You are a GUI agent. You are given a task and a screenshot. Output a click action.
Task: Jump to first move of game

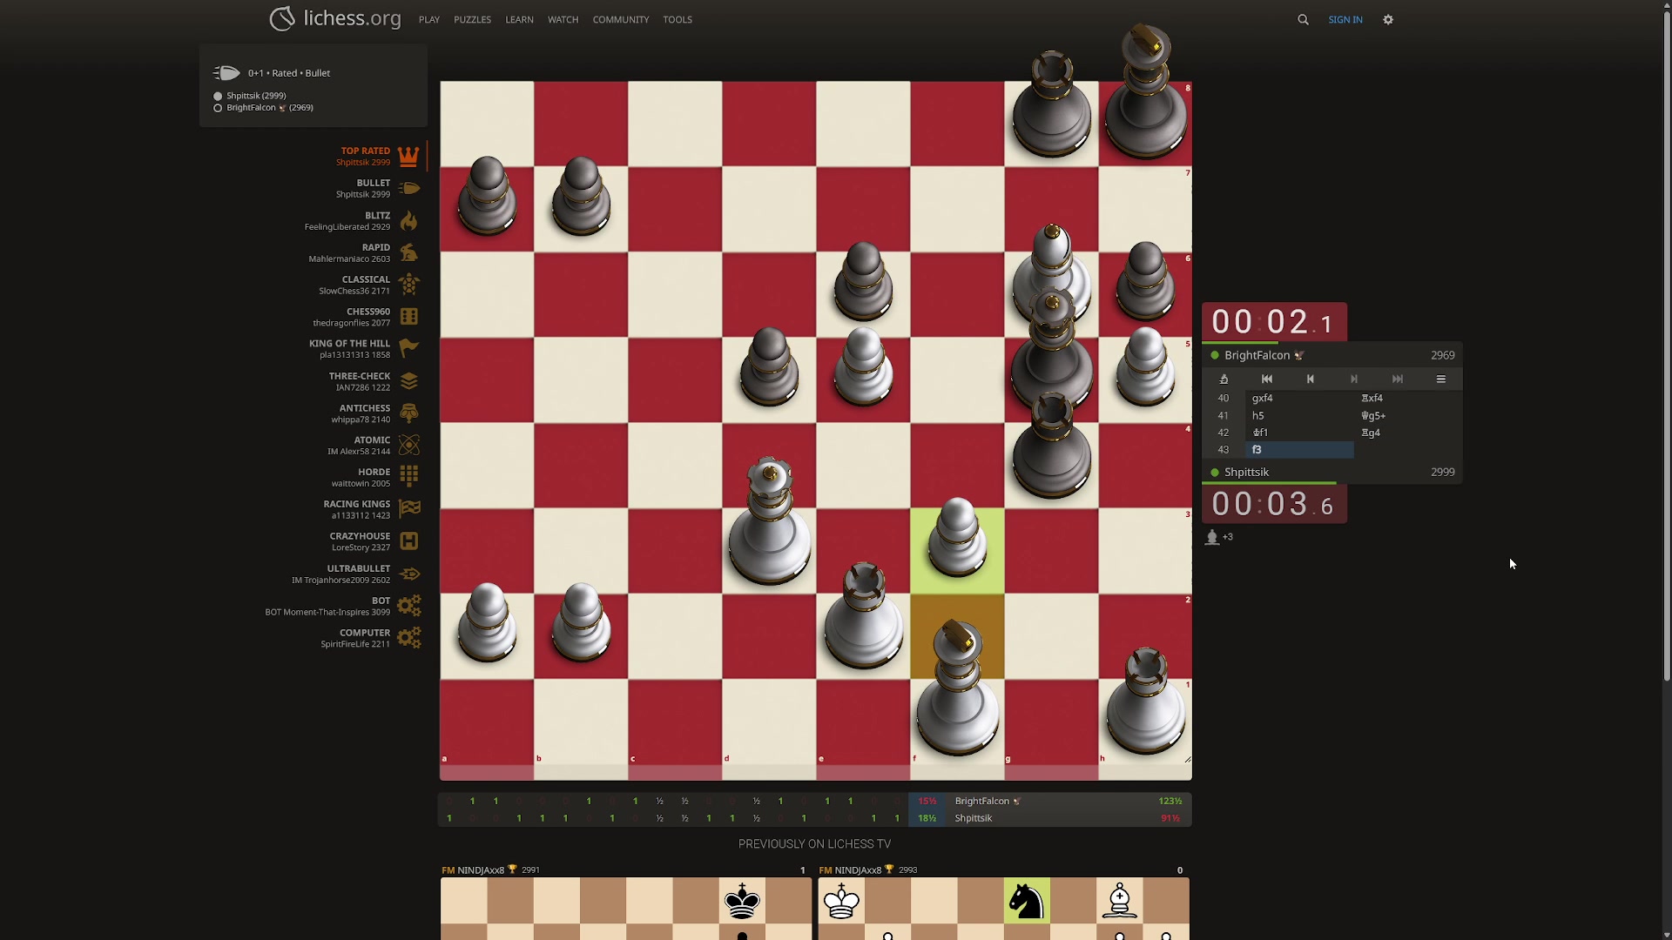coord(1267,379)
